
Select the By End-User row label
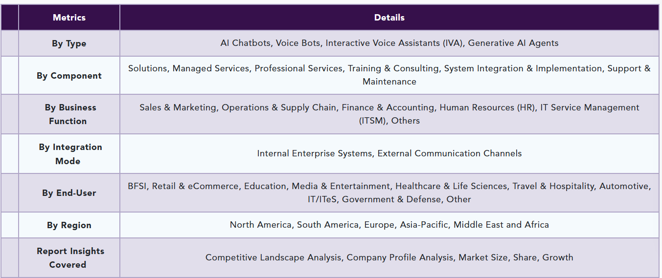pos(69,193)
